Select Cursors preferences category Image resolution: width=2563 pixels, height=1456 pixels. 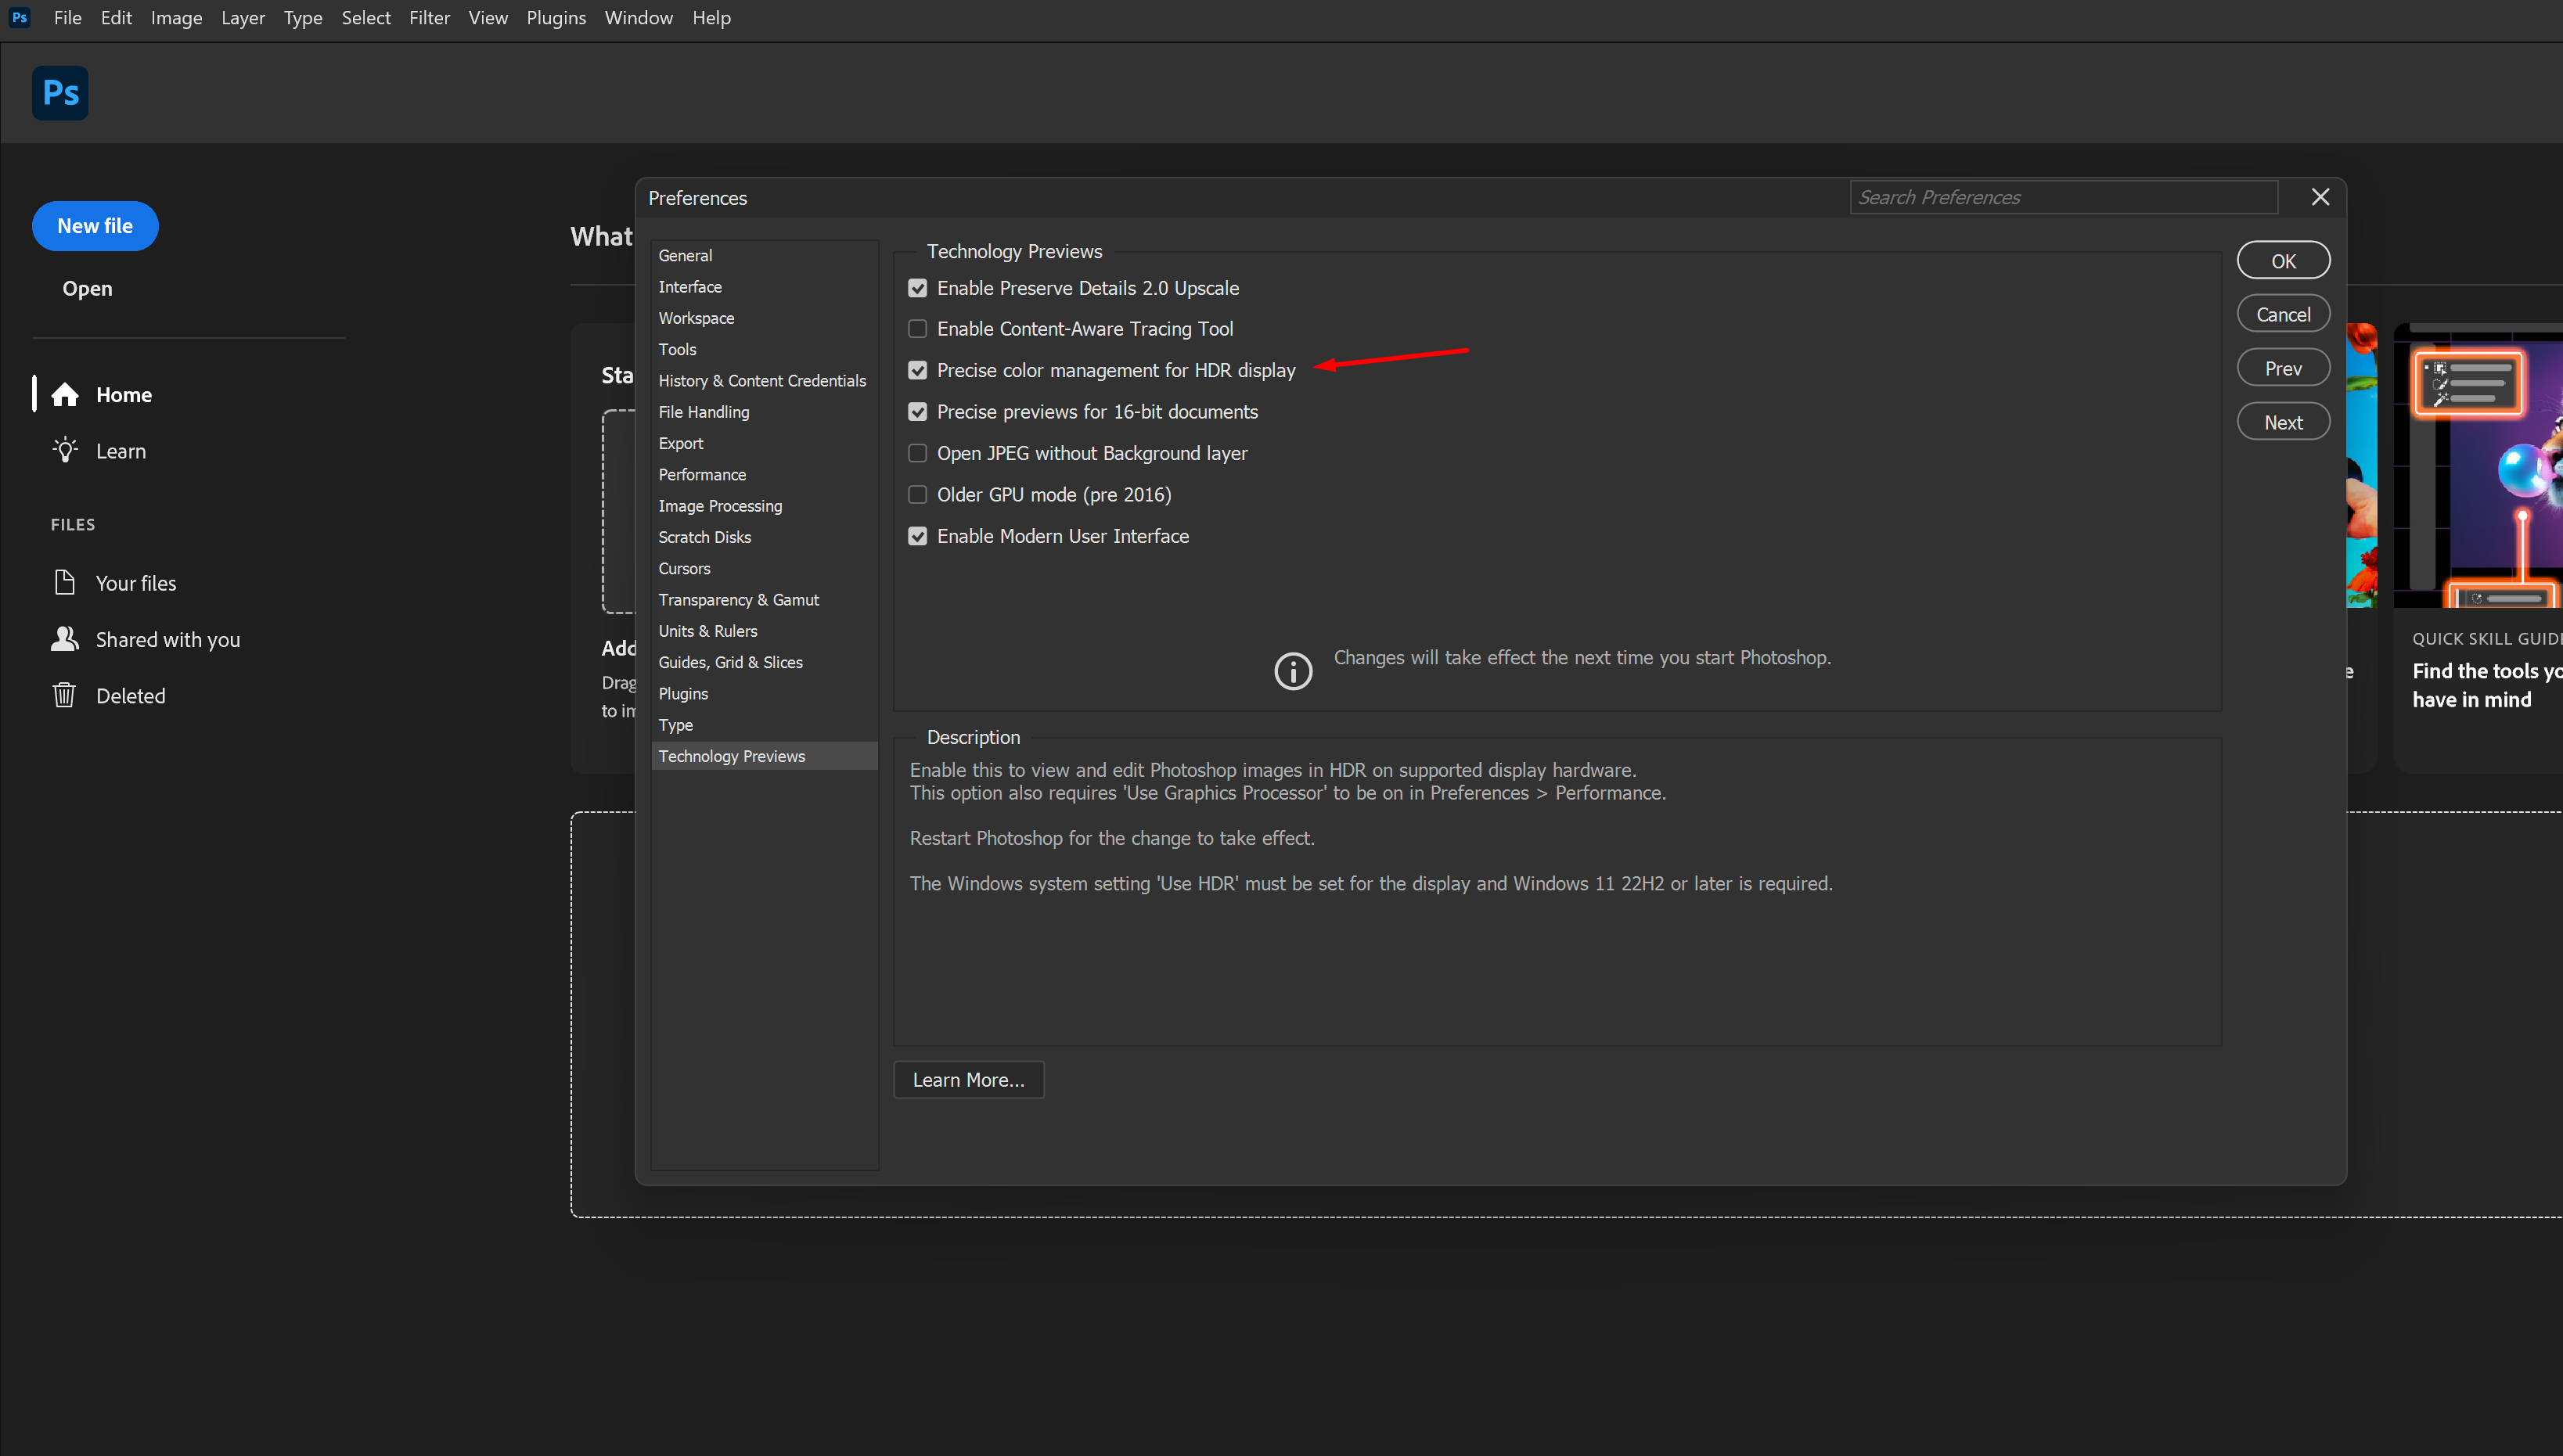[764, 568]
